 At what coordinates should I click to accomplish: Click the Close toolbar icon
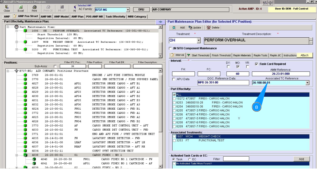pyautogui.click(x=7, y=7)
